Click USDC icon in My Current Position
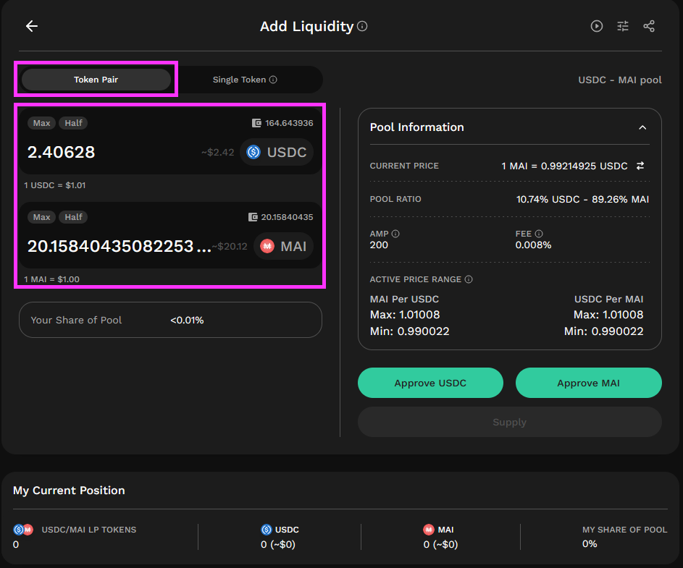The image size is (683, 568). (x=266, y=530)
